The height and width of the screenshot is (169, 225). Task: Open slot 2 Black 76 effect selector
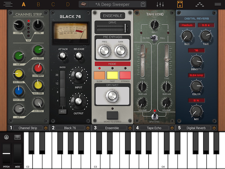click(x=70, y=128)
